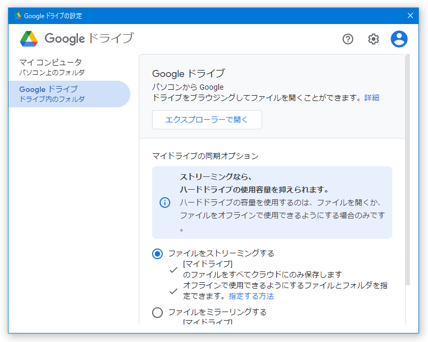
Task: Click the エクスプローラーで開く button
Action: pos(207,120)
